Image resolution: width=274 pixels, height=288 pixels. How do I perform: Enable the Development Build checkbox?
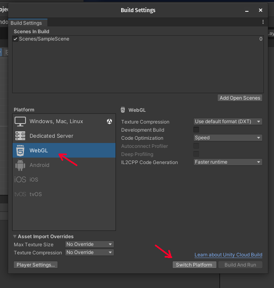196,130
